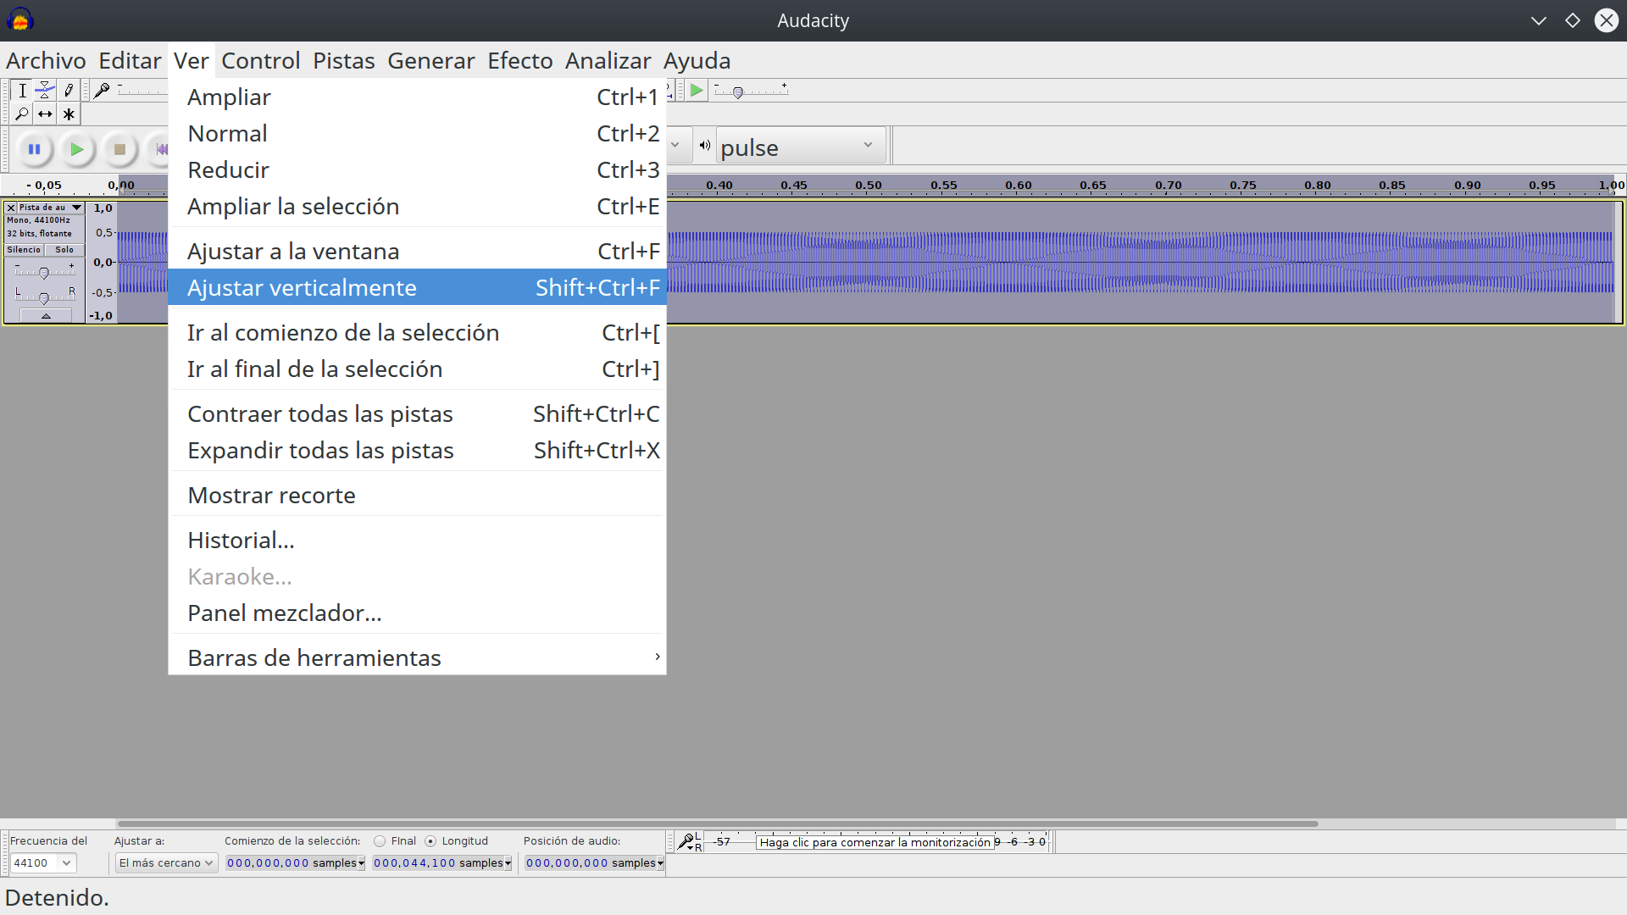Viewport: 1627px width, 915px height.
Task: Open Historial... from Ver menu
Action: 417,541
